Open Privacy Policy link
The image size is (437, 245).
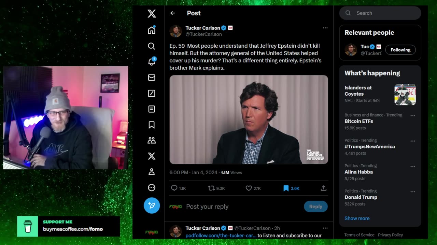tap(390, 235)
